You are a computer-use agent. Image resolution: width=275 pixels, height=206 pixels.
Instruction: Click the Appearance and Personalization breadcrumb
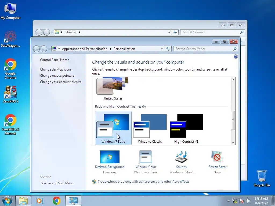(85, 49)
